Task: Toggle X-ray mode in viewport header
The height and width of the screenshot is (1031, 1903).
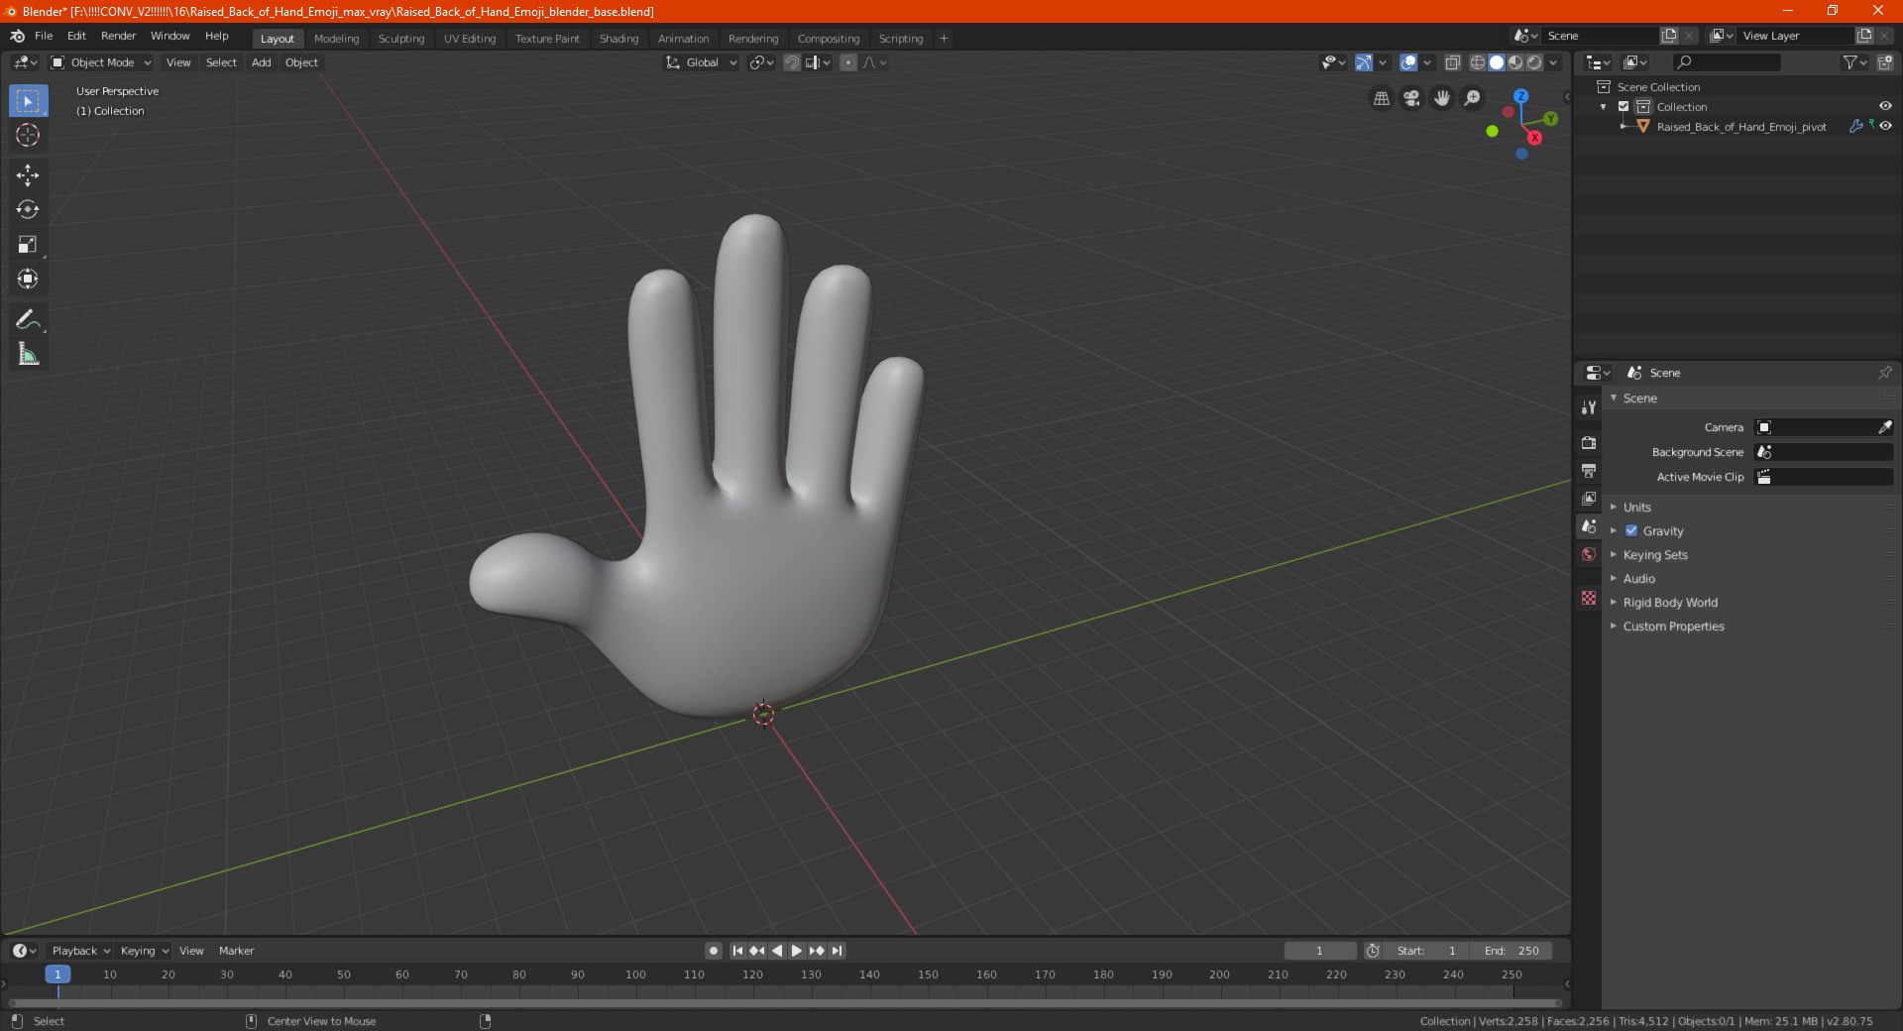Action: 1452,62
